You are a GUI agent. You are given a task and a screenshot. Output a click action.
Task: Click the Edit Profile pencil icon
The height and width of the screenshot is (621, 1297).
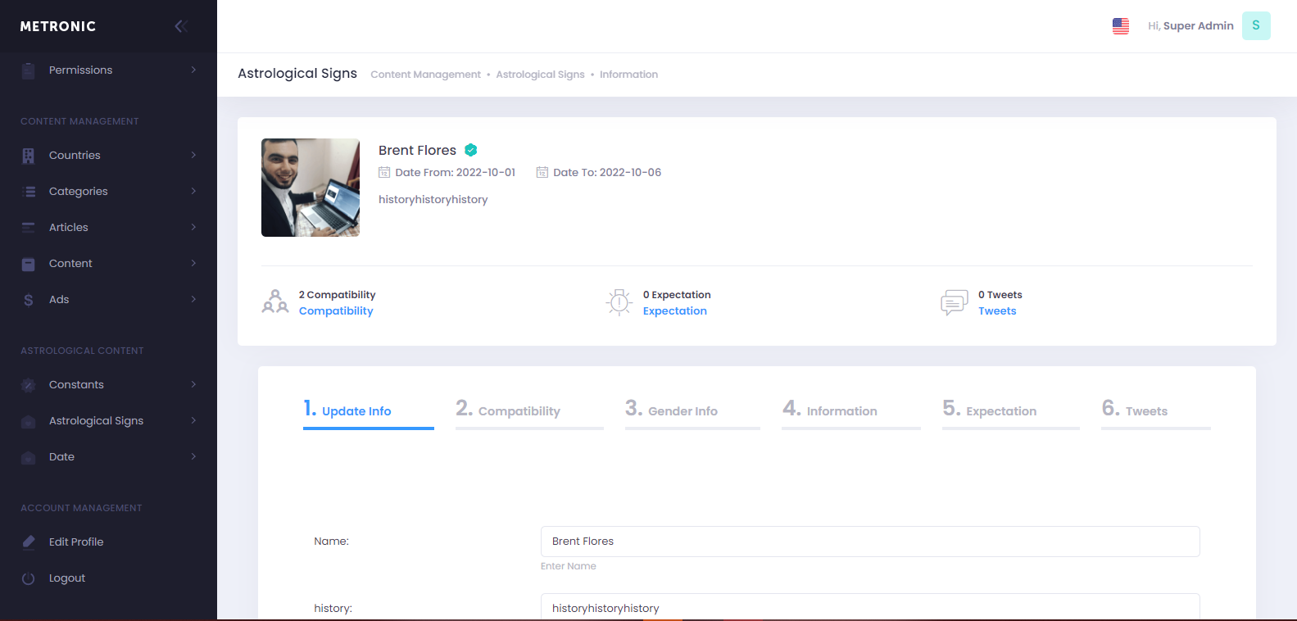pyautogui.click(x=29, y=542)
